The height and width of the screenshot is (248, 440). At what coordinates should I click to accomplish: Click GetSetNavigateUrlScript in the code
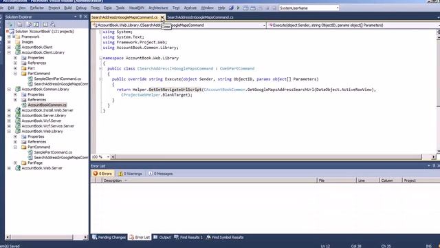coord(175,90)
